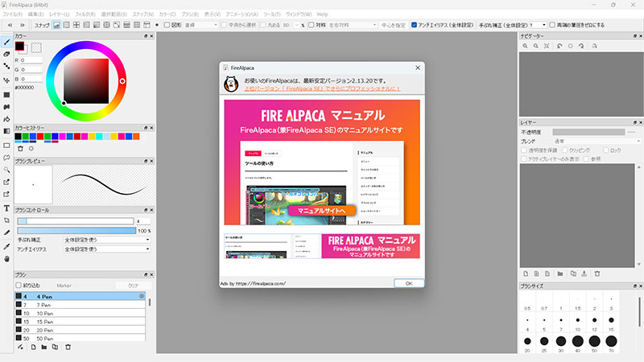Enable the 対称 checkbox

point(312,25)
